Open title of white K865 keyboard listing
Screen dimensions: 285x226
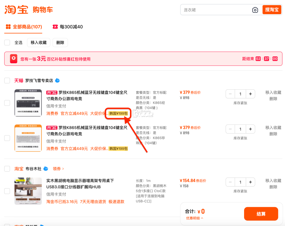(x=87, y=131)
